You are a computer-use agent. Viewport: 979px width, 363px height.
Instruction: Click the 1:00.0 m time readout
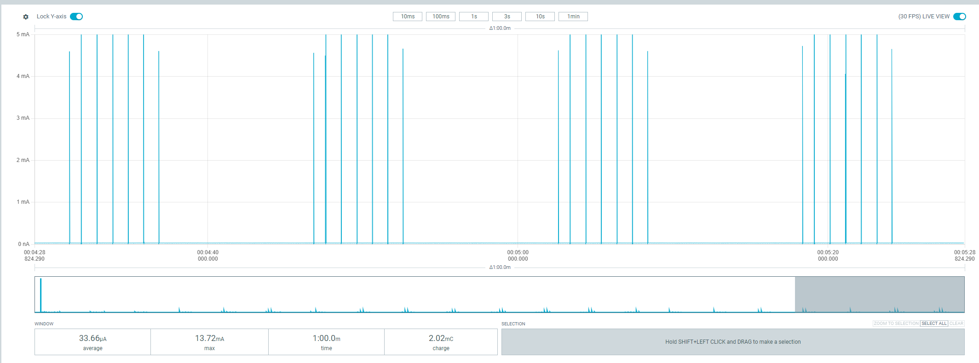pyautogui.click(x=326, y=342)
